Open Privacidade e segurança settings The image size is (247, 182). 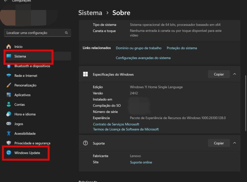click(x=32, y=143)
